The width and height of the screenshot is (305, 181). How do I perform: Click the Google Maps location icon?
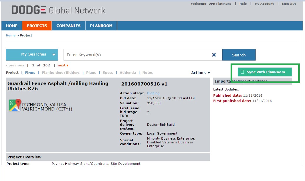[15, 105]
